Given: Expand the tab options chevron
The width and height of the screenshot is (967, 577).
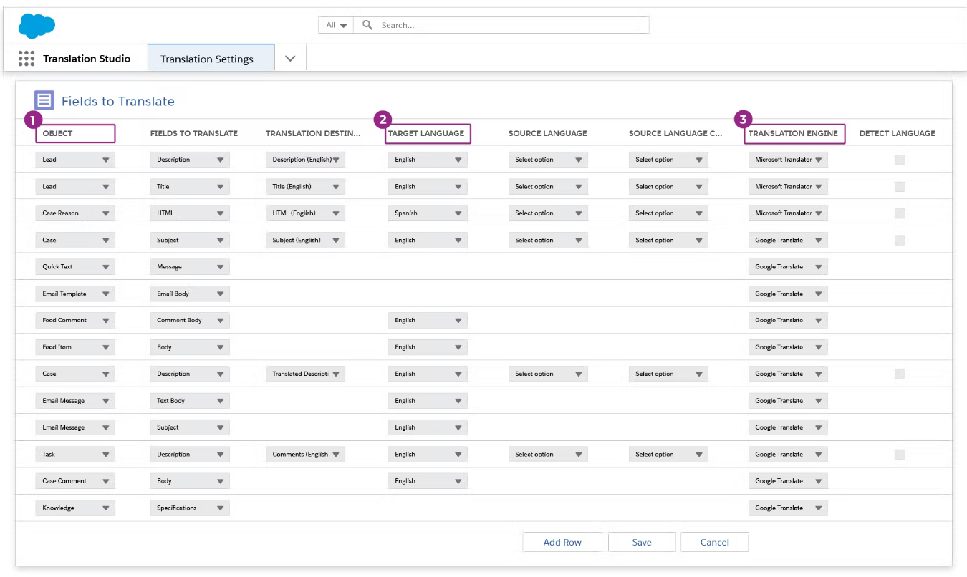Looking at the screenshot, I should [290, 59].
